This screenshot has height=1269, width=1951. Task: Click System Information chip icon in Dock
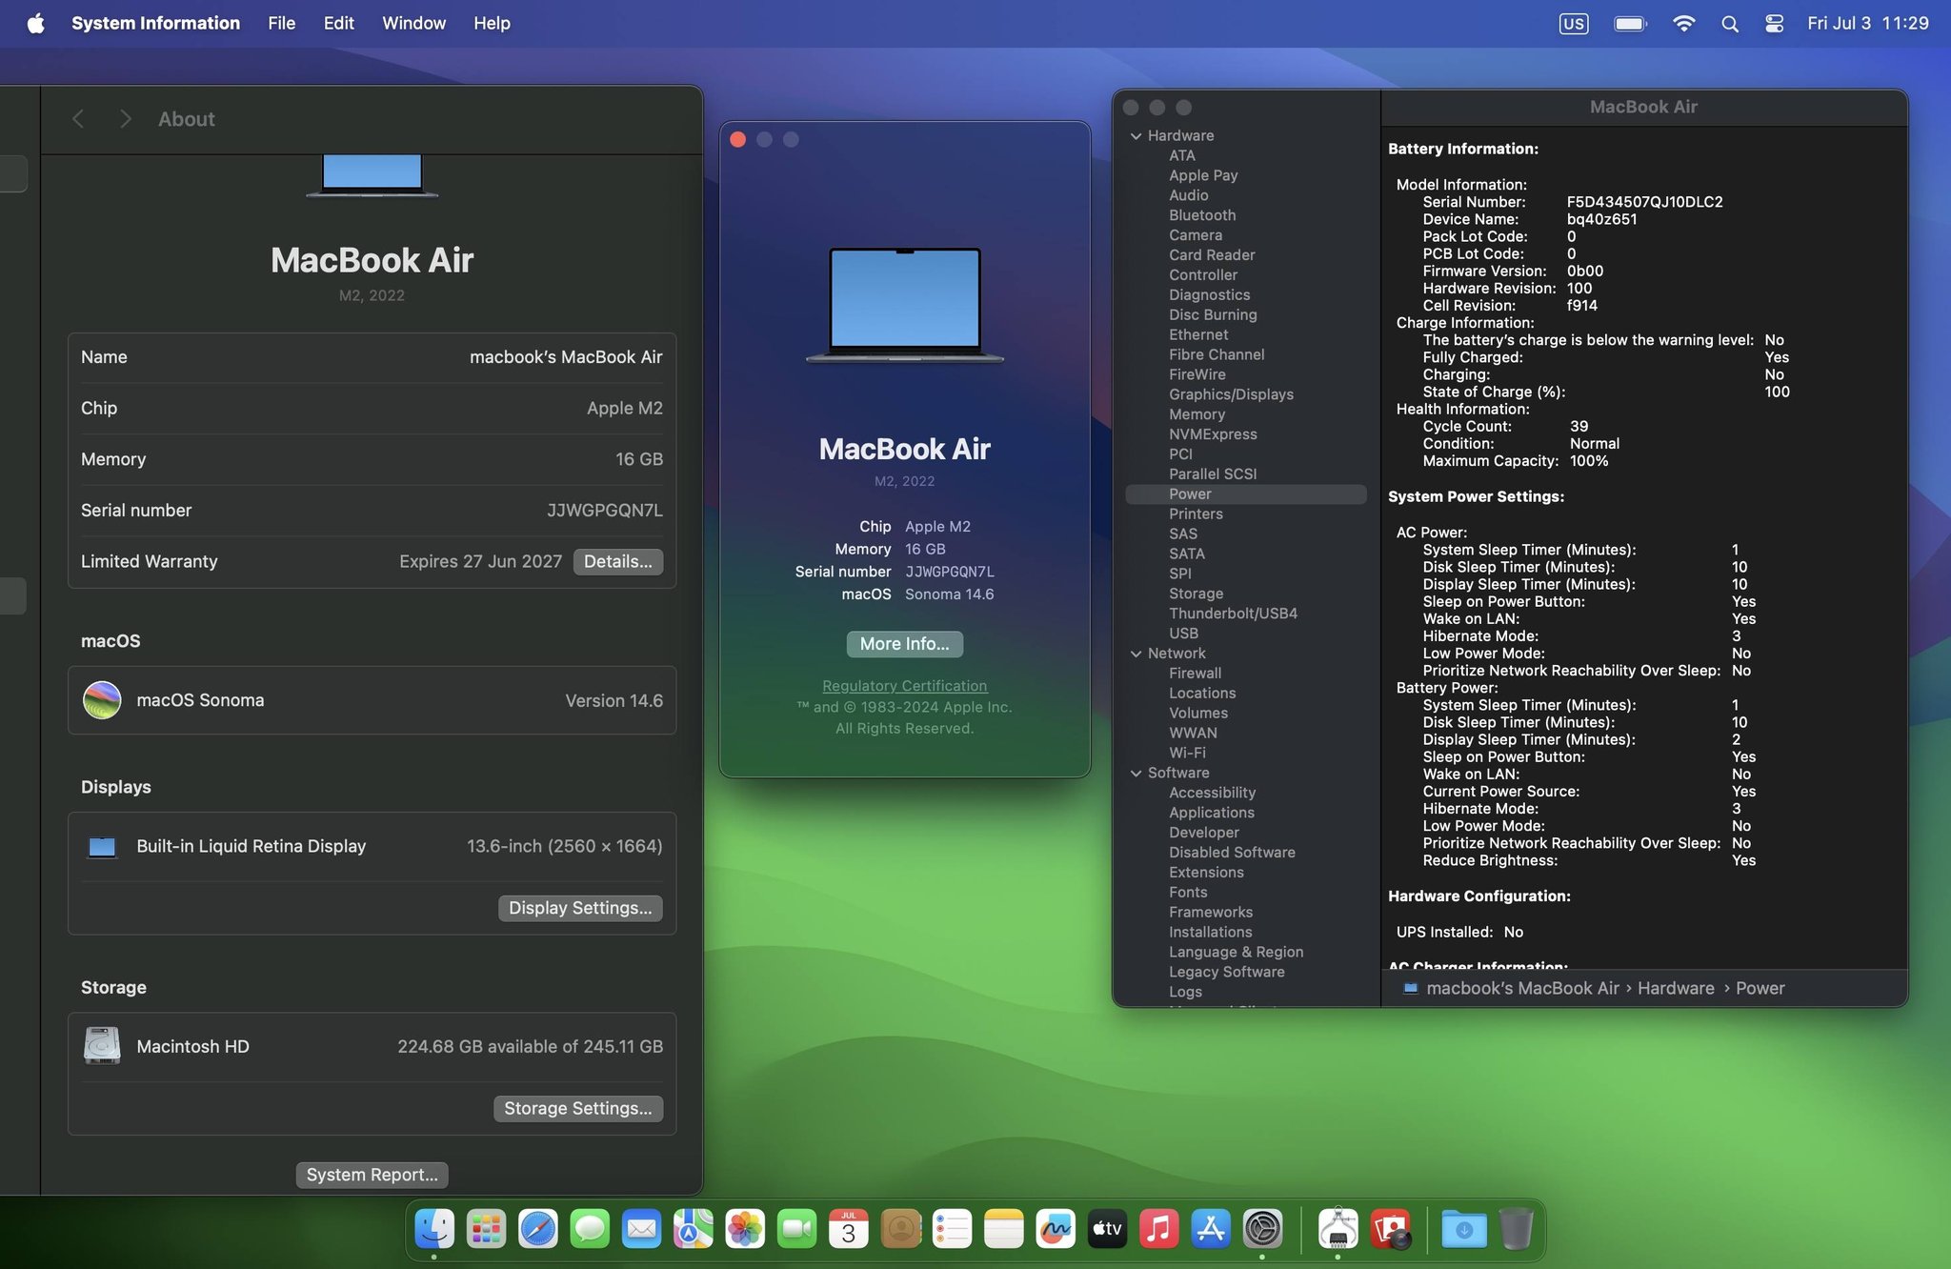click(x=1338, y=1229)
